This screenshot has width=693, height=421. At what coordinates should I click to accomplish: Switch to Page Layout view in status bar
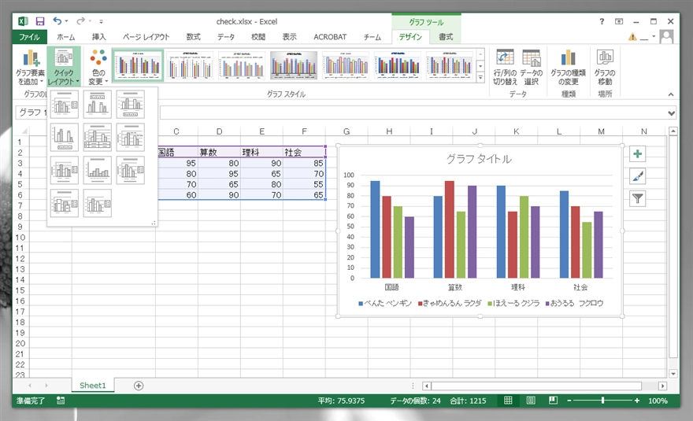[x=531, y=401]
